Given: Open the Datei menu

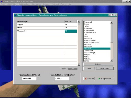Looking at the screenshot, I should coord(3,4).
